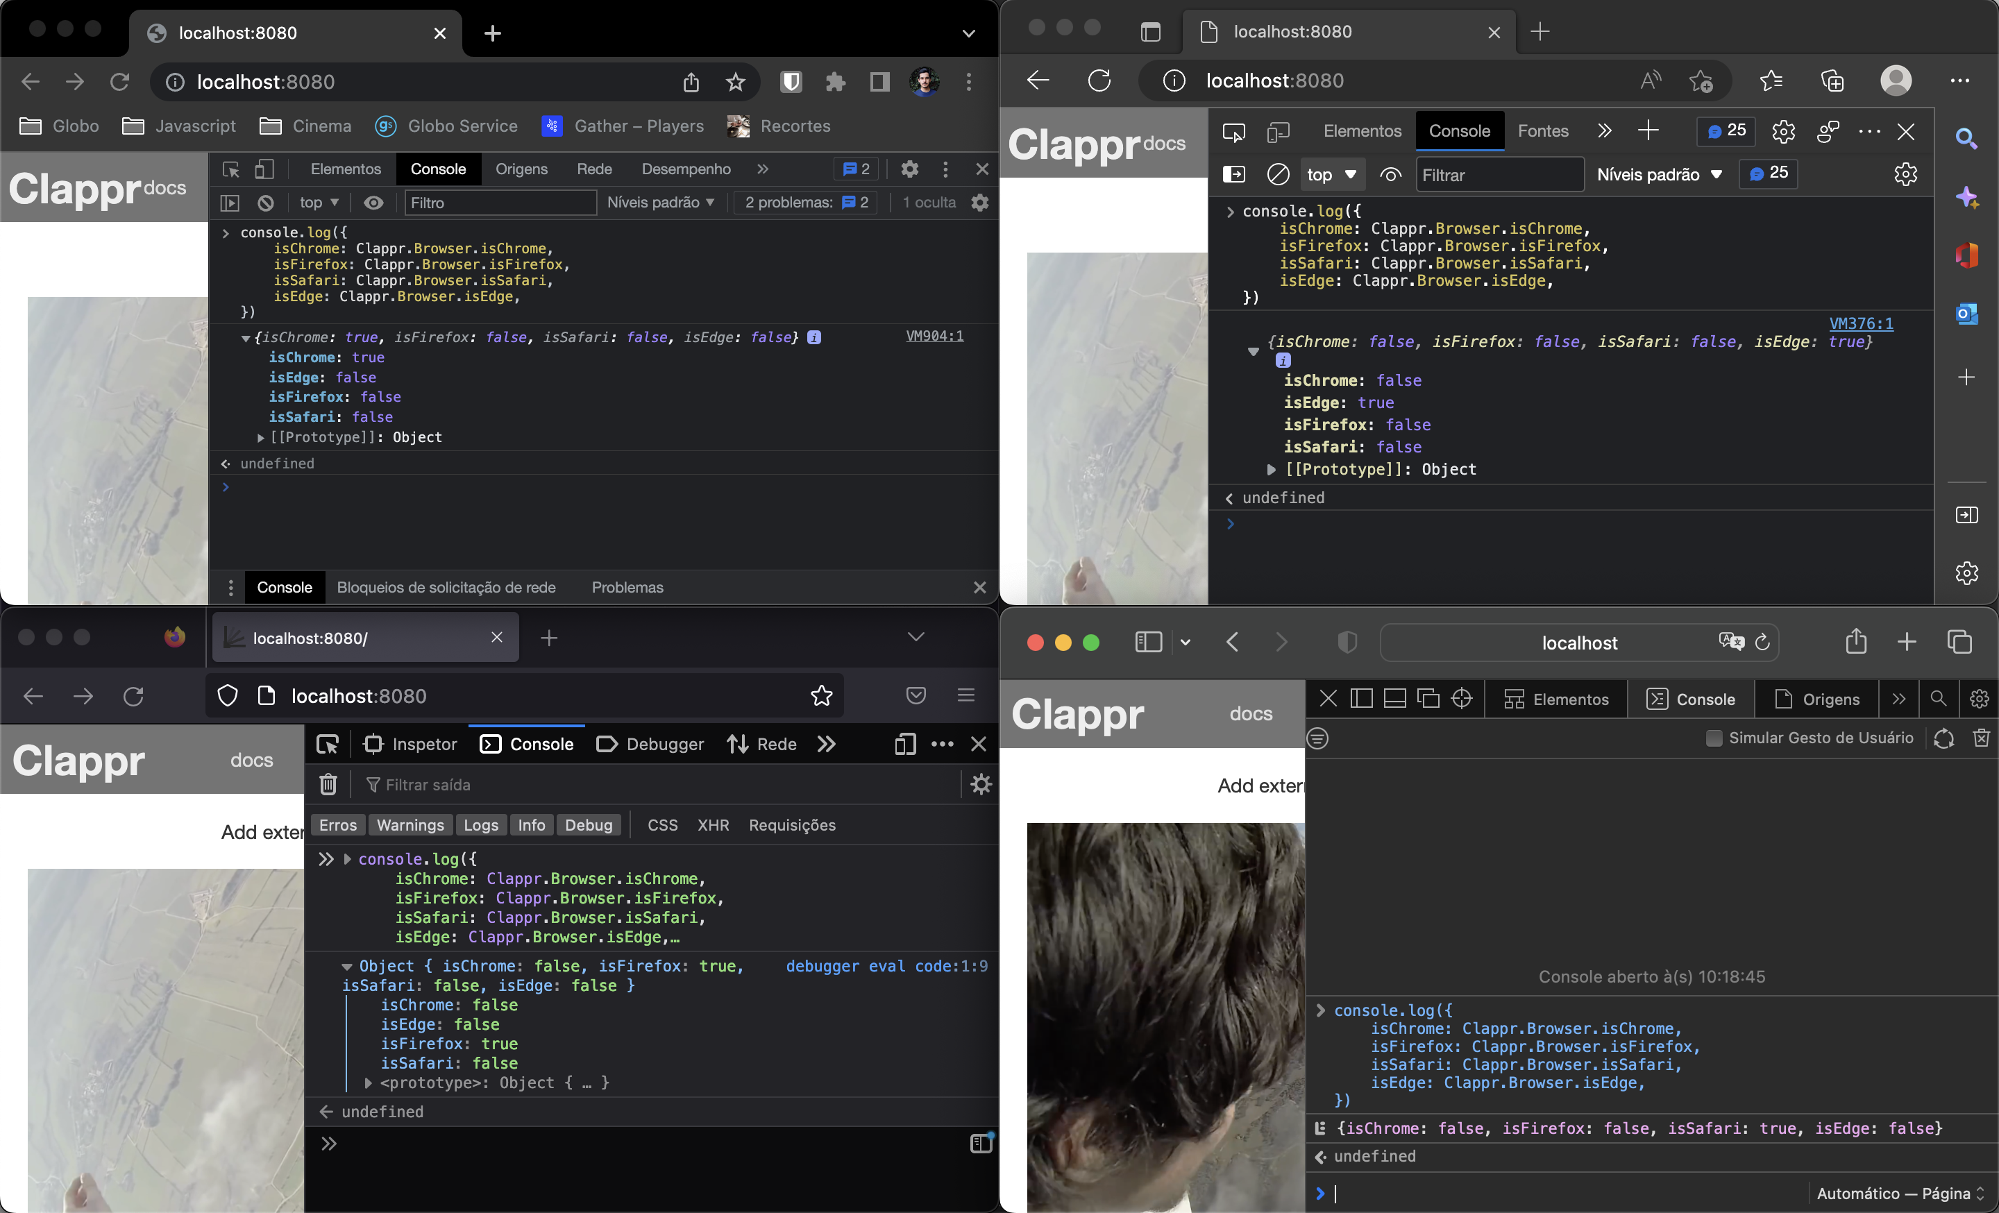This screenshot has width=1999, height=1213.
Task: Expand [[Prototype]]: Object in Chrome console
Action: click(x=260, y=438)
